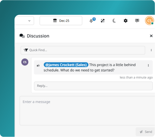The image size is (155, 137).
Task: Like the message with thumbs-up icon
Action: 38,65
